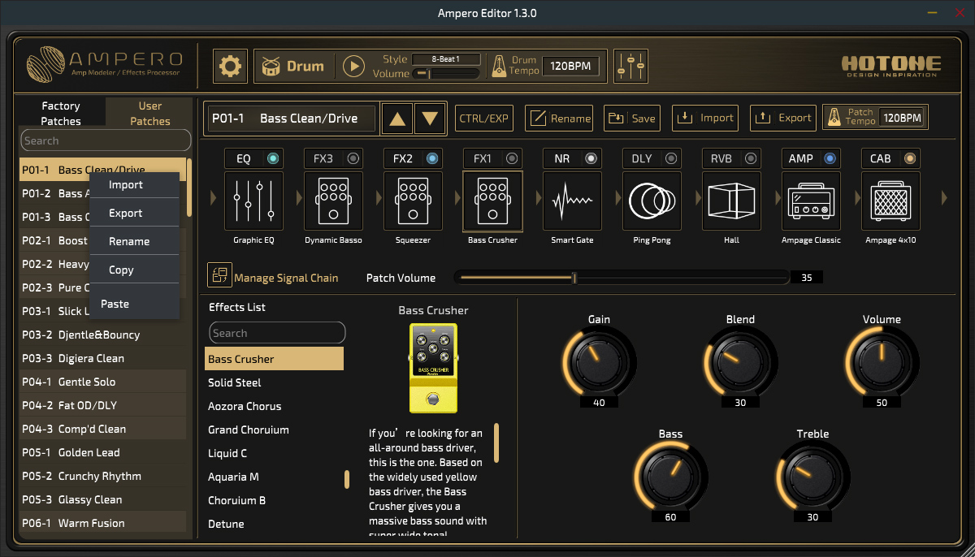
Task: Click the Effects List search field
Action: click(x=277, y=333)
